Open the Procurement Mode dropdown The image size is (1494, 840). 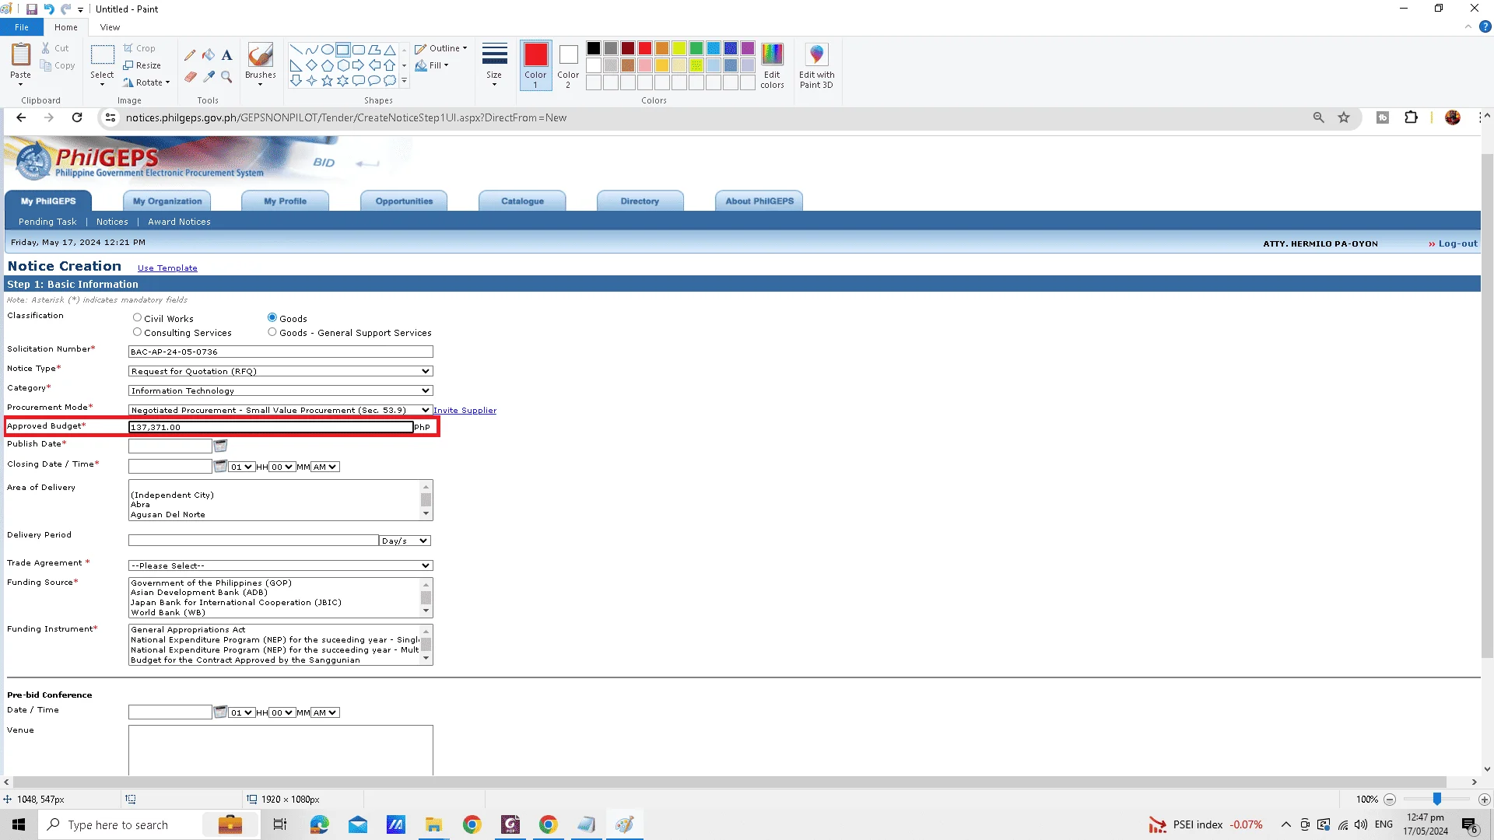pyautogui.click(x=280, y=410)
